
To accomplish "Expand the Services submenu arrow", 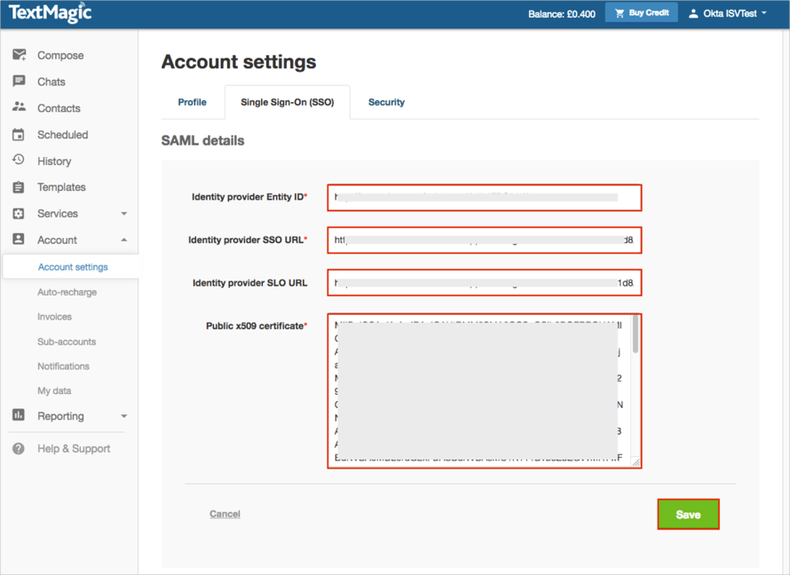I will point(123,214).
